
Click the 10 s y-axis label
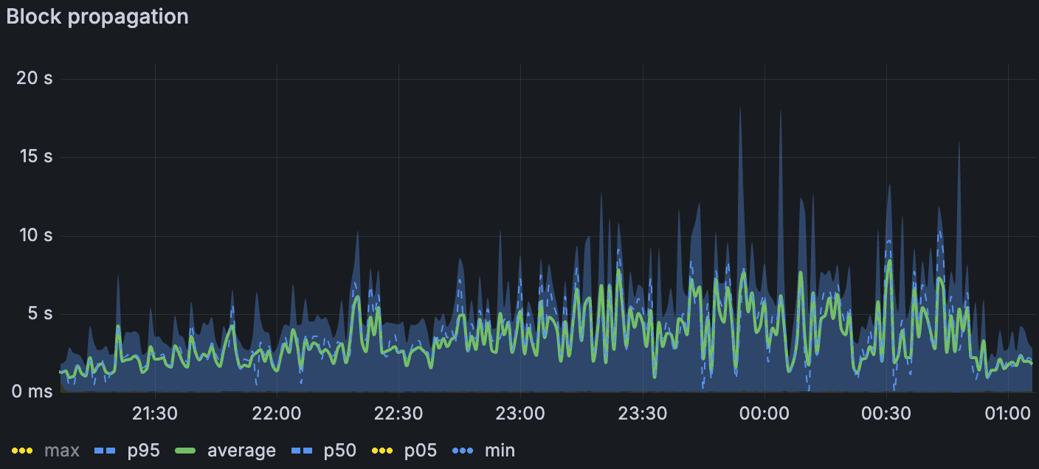click(35, 235)
